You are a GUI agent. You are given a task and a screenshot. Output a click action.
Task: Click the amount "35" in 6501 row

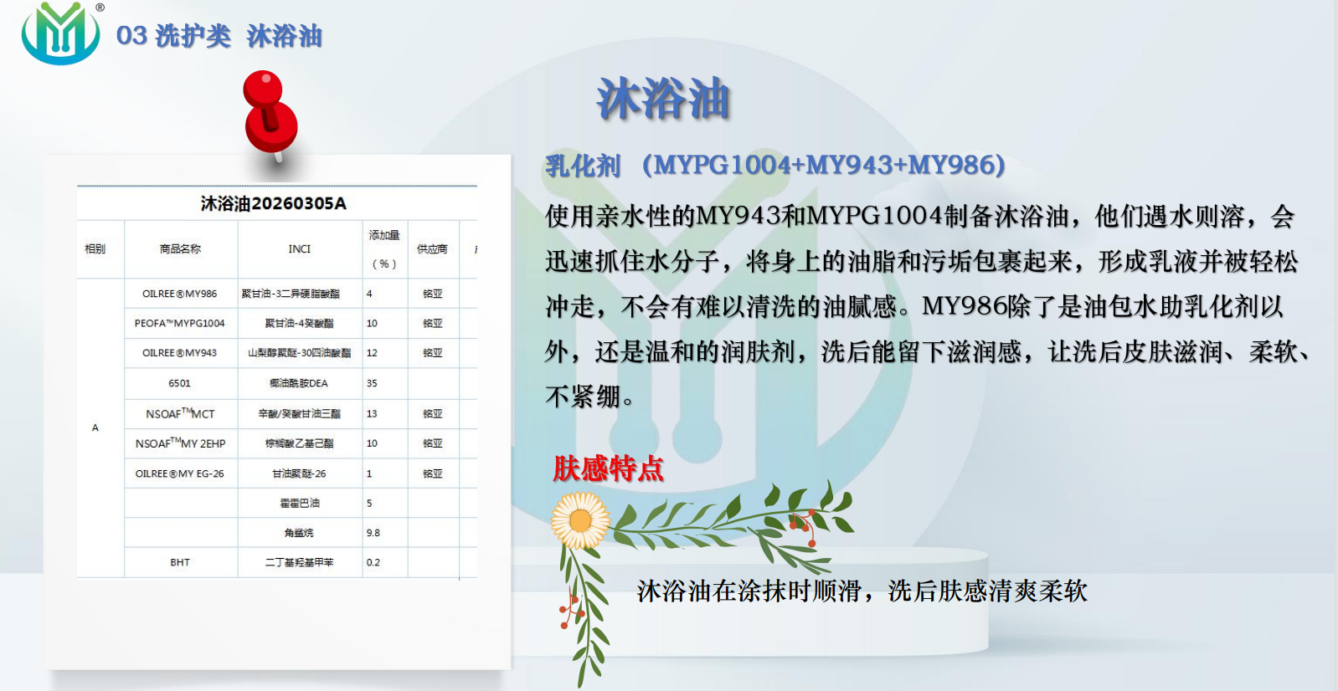coord(372,383)
